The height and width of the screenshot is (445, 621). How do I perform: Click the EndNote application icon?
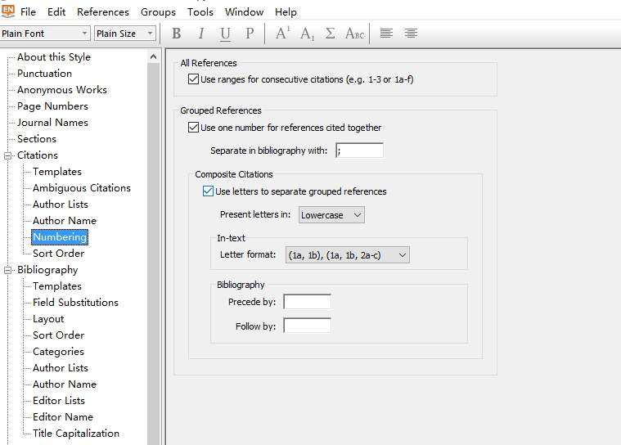pyautogui.click(x=8, y=11)
